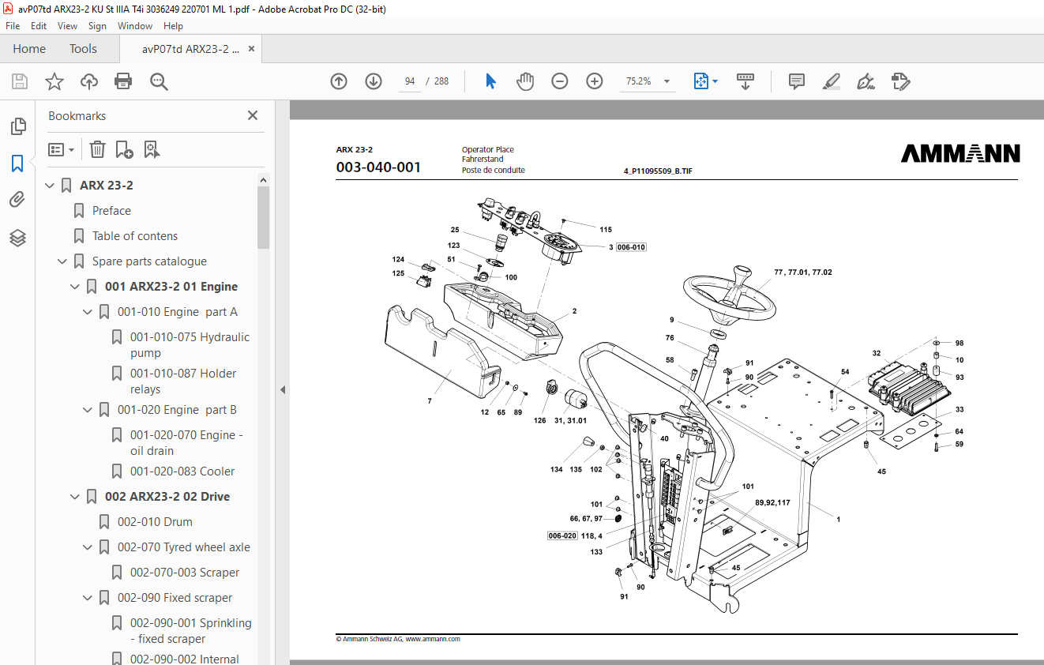Collapse the 001-020 Engine part B node
The width and height of the screenshot is (1044, 665).
tap(88, 410)
